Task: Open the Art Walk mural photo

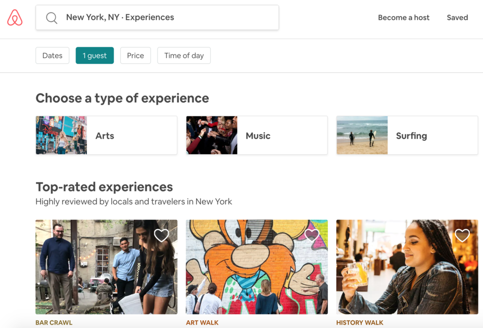Action: click(x=257, y=267)
